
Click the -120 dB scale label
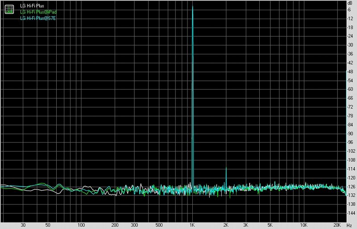click(x=351, y=178)
